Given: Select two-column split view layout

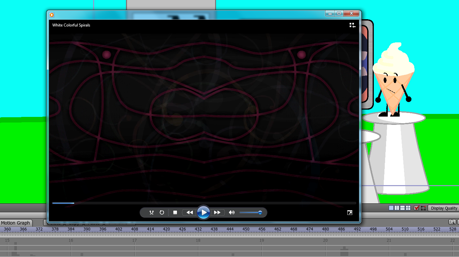Looking at the screenshot, I should [x=397, y=208].
